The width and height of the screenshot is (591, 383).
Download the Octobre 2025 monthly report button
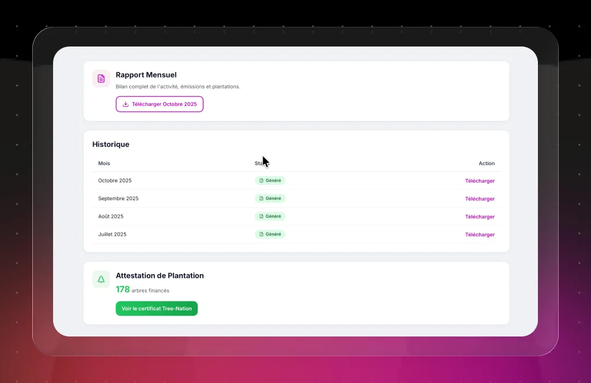159,104
